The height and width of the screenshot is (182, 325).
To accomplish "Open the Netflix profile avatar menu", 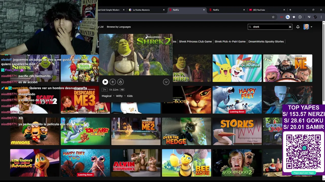I will 306,27.
